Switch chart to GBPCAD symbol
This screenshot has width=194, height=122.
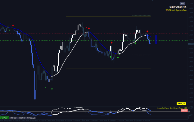click(5, 118)
